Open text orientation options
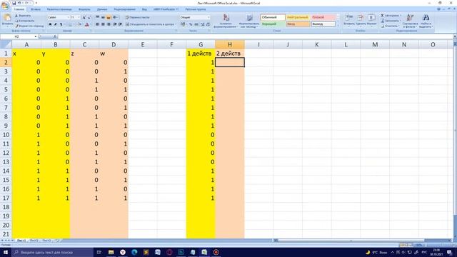The image size is (457, 257). (x=116, y=17)
